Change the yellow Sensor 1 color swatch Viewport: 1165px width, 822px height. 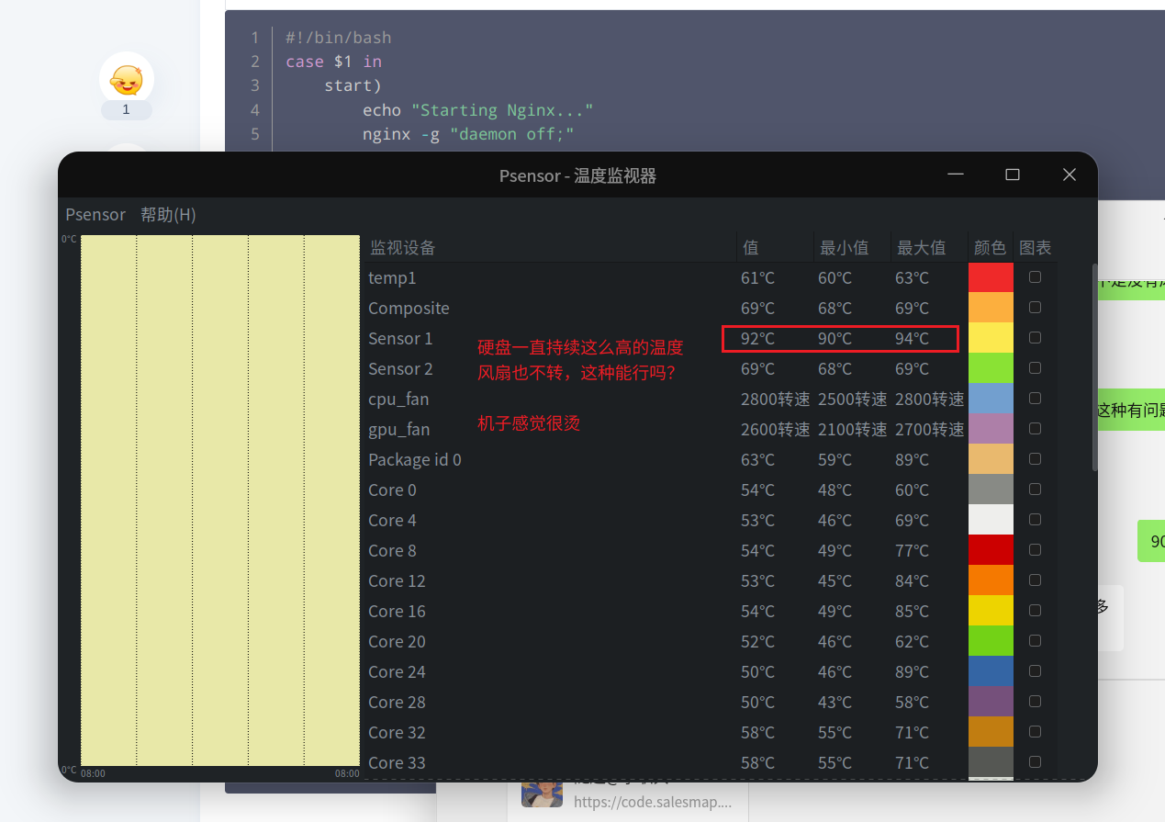click(x=991, y=338)
